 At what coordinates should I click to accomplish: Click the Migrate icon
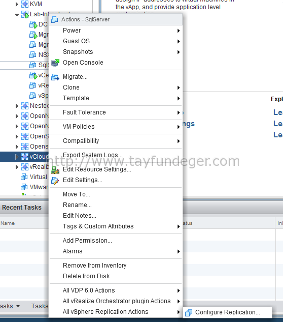(55, 77)
